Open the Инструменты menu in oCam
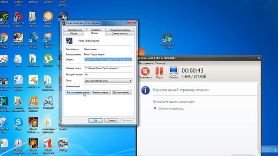Image resolution: width=278 pixels, height=156 pixels. pos(146,63)
